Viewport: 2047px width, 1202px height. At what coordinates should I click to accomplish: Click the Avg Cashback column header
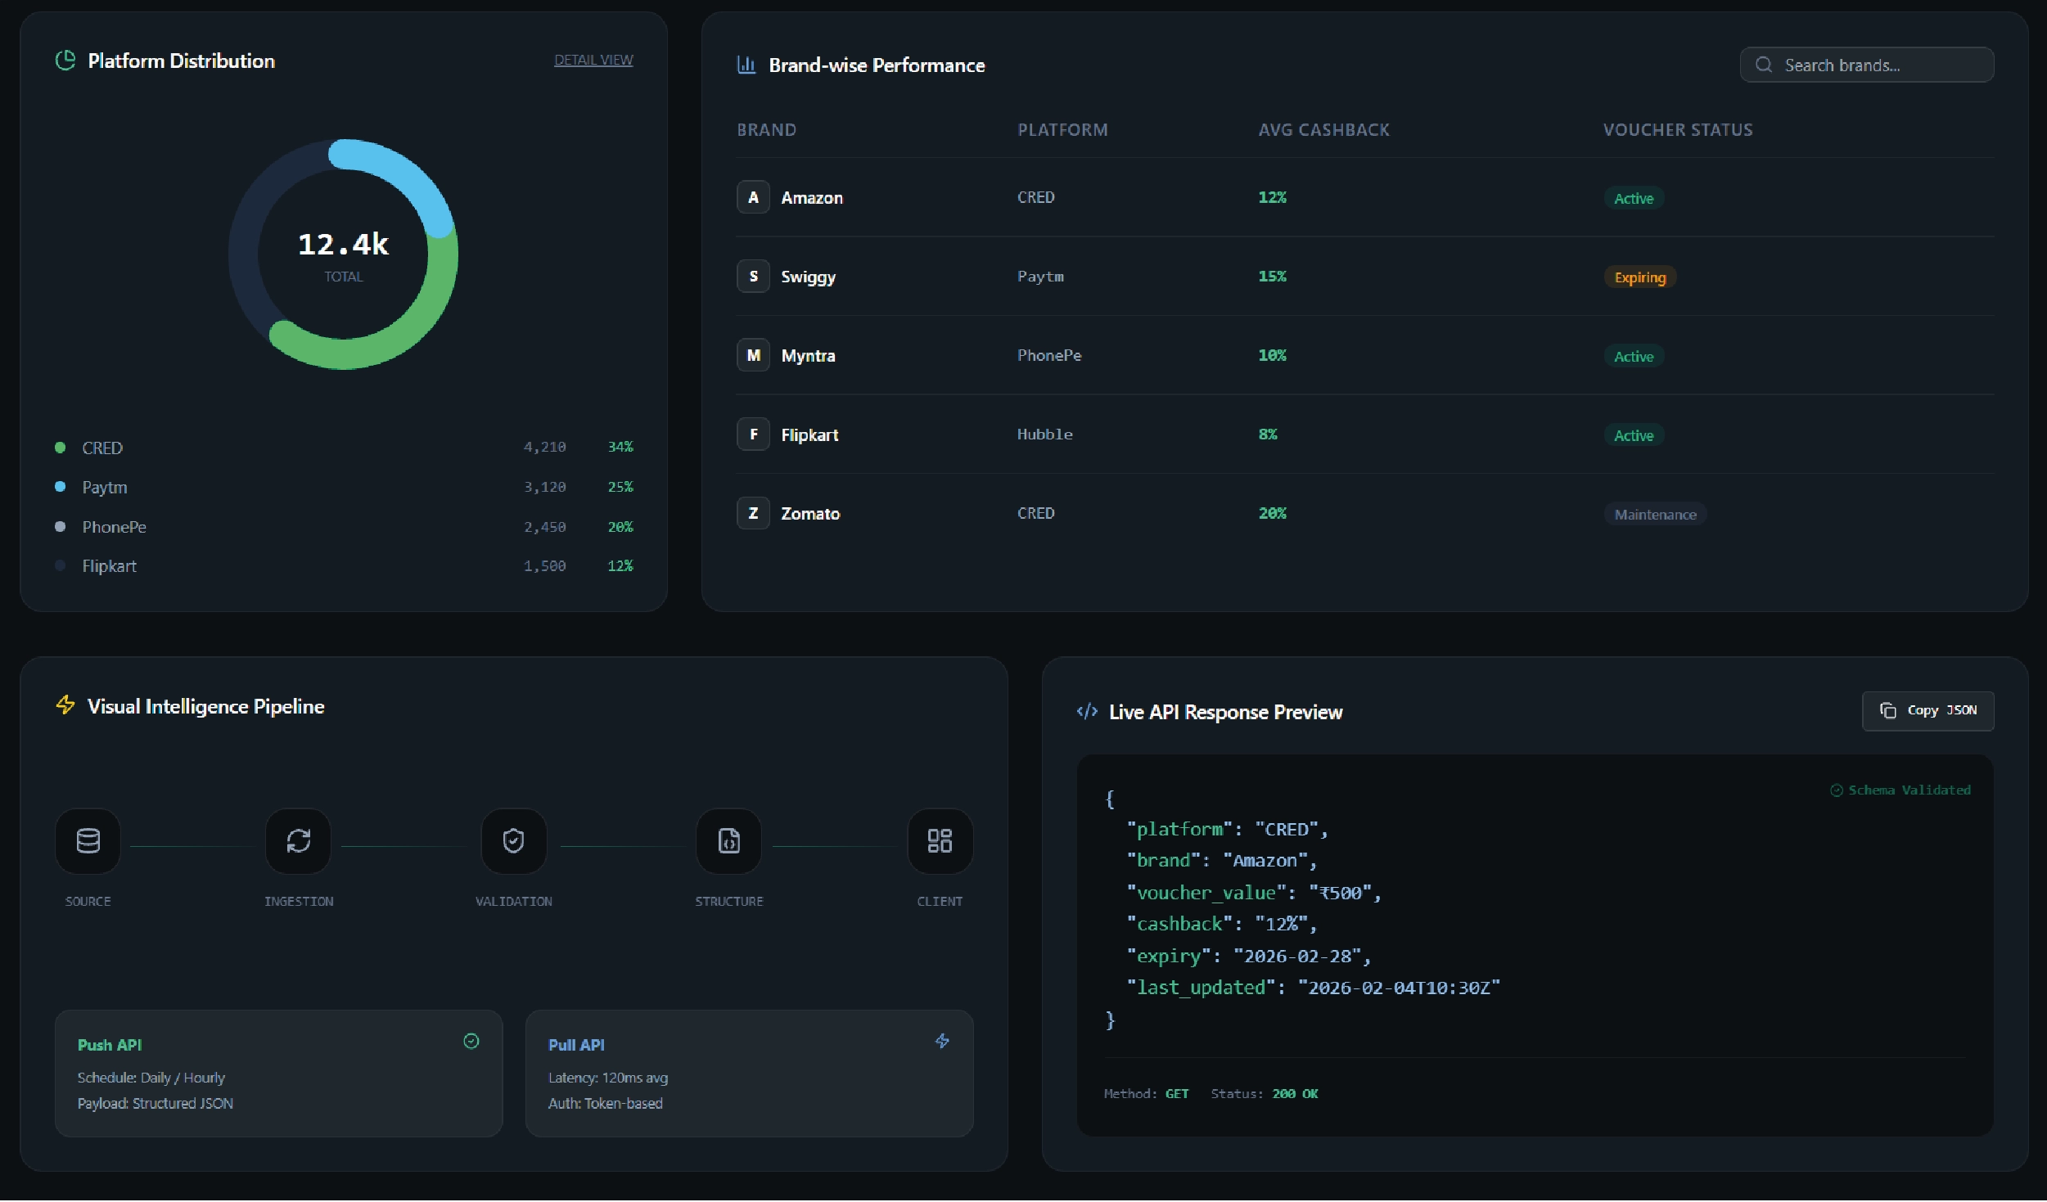pyautogui.click(x=1323, y=130)
